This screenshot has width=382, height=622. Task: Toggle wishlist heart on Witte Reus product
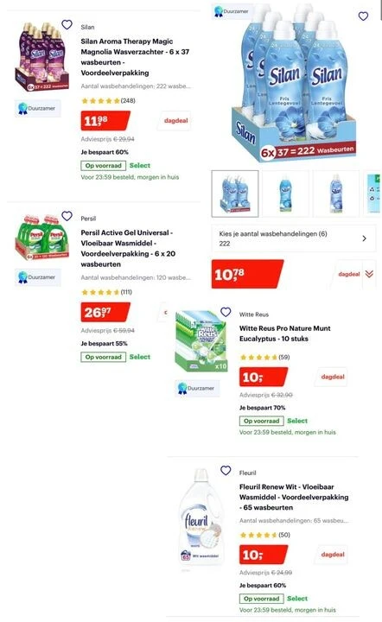pyautogui.click(x=226, y=312)
